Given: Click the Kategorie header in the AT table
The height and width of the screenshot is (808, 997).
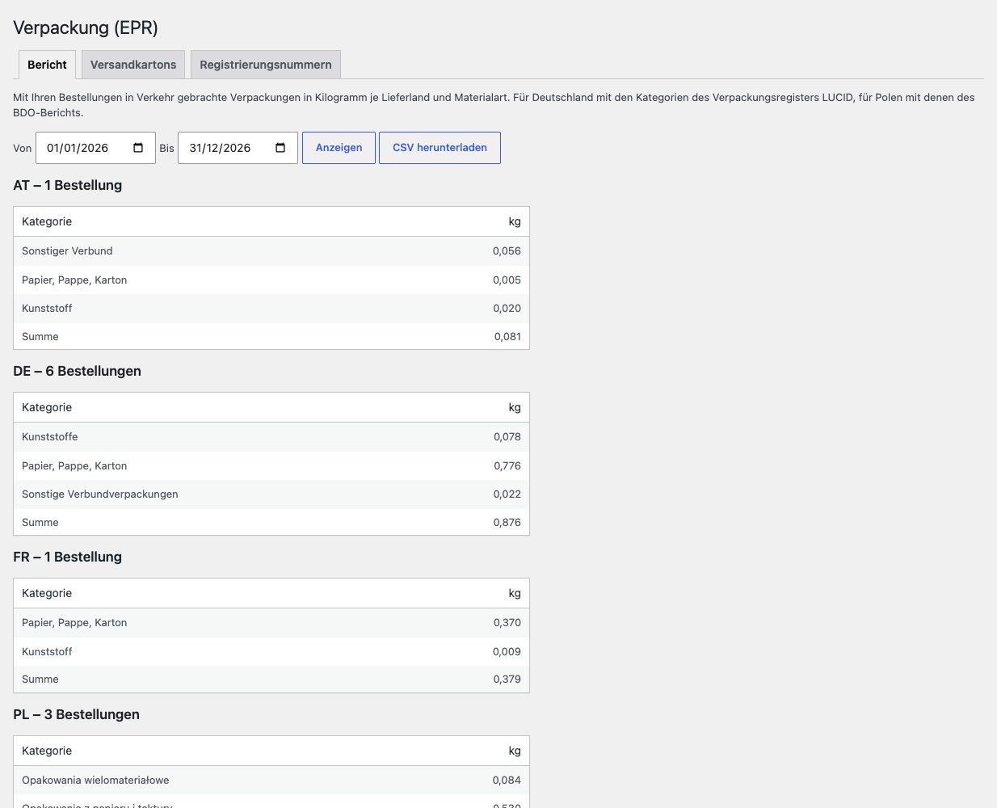Looking at the screenshot, I should [x=47, y=221].
